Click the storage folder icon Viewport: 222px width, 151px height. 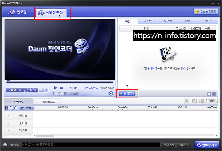5,145
